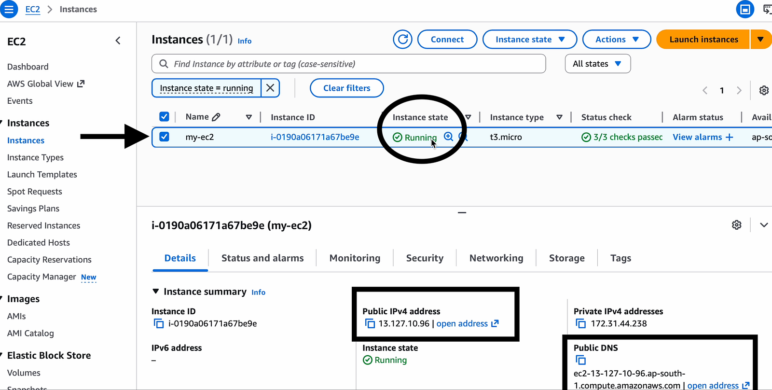
Task: Open the EC2 breadcrumb link
Action: [x=33, y=9]
